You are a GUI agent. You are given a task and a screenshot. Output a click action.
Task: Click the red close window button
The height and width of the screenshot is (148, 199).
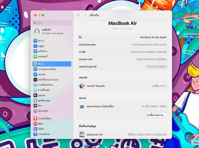[x=35, y=15]
